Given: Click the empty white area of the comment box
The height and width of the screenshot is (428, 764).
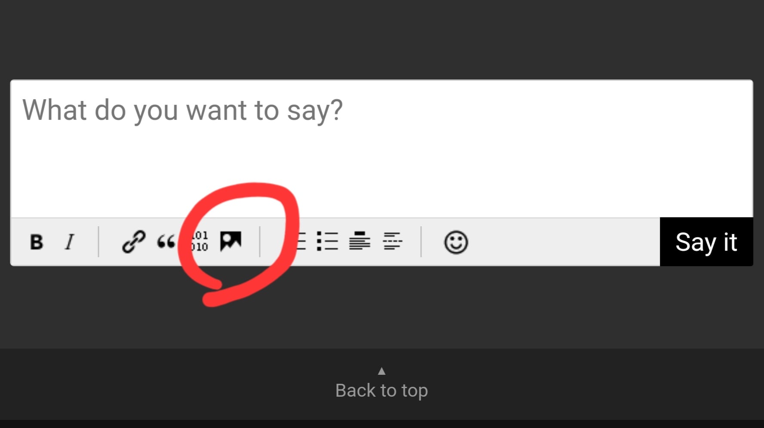Looking at the screenshot, I should (516, 172).
